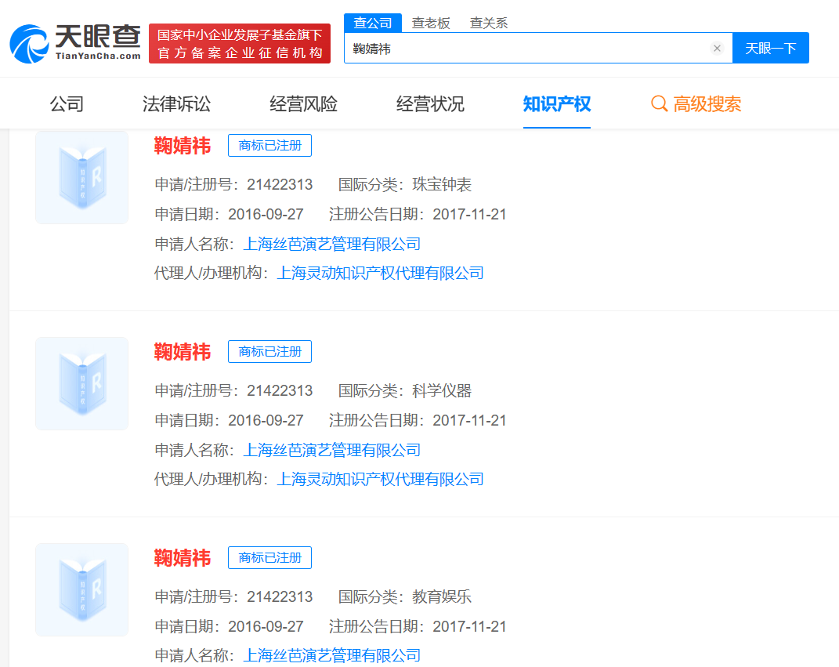Click 商标已注册 badge on first result

269,145
